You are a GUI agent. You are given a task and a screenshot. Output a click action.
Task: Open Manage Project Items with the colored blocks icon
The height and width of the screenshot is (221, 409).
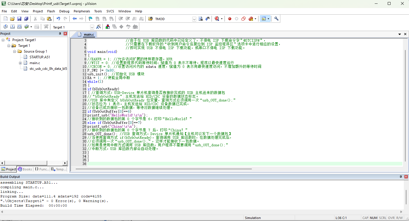click(x=108, y=27)
